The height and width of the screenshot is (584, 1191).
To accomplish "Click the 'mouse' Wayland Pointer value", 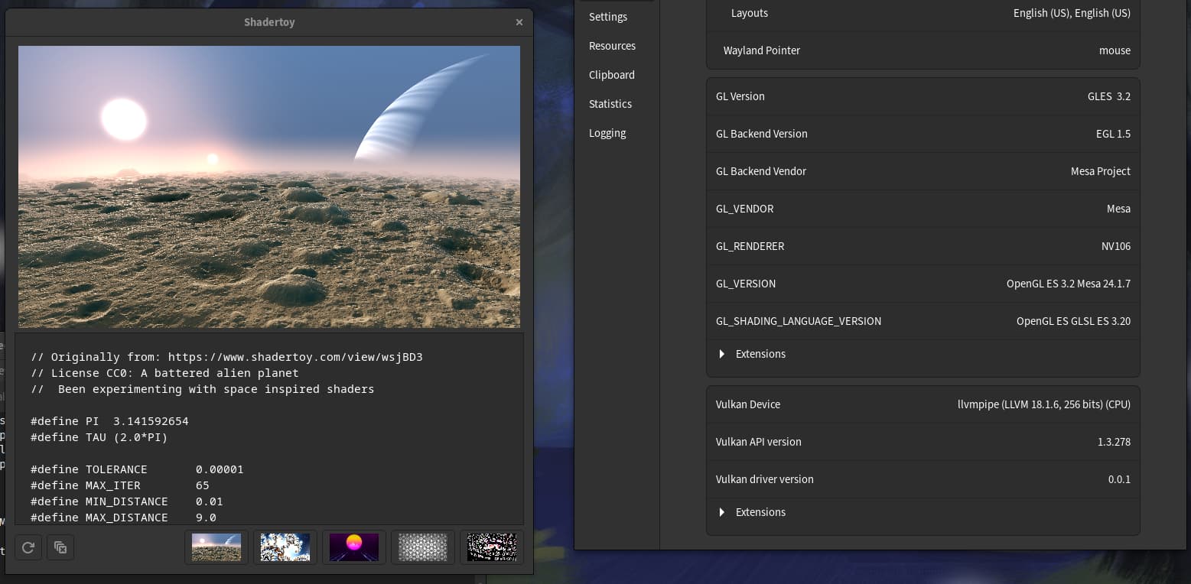I will [x=1115, y=50].
